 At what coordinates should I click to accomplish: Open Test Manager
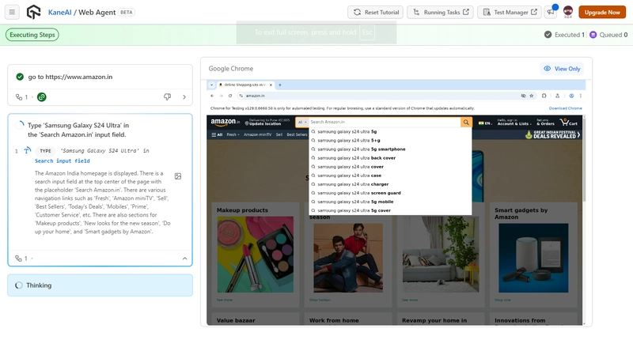(510, 12)
